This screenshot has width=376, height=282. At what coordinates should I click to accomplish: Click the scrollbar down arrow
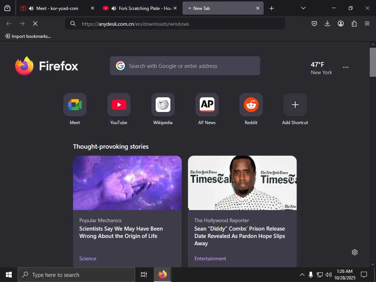[373, 264]
